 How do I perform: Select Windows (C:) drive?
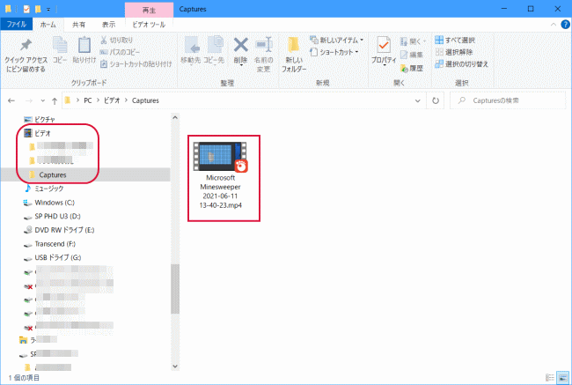point(55,203)
